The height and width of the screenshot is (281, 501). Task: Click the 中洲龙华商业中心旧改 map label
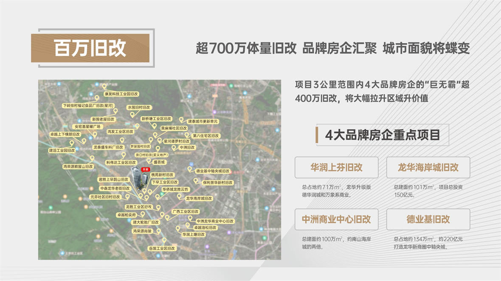click(215, 221)
